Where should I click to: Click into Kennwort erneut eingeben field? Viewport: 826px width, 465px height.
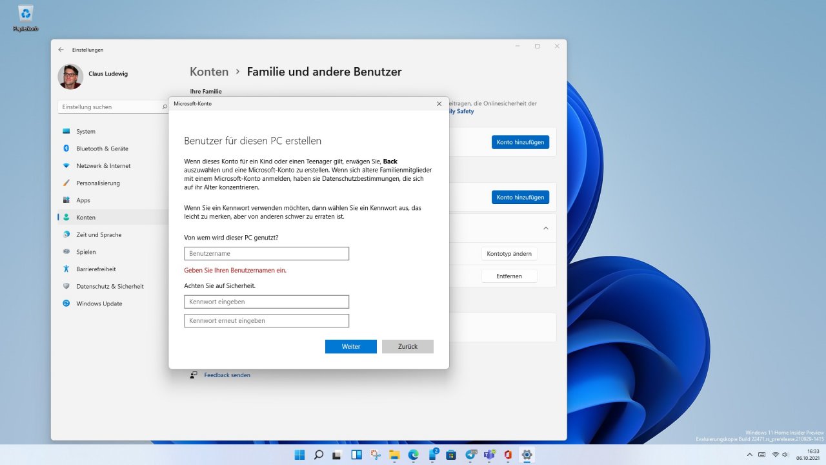coord(267,320)
